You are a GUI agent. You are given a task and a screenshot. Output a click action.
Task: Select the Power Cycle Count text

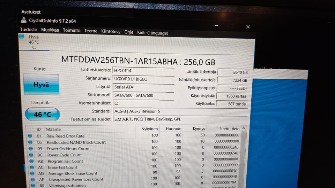tap(64, 155)
